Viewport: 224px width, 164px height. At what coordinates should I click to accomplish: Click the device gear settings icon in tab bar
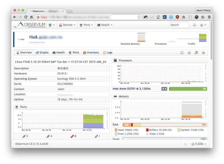203,53
